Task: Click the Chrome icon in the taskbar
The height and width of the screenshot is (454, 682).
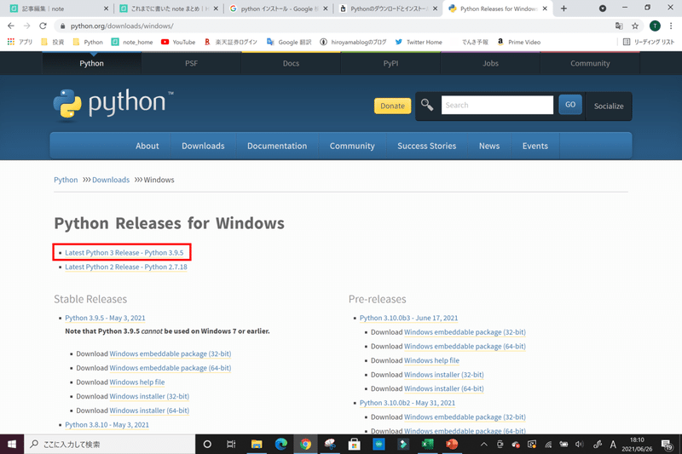Action: (305, 444)
